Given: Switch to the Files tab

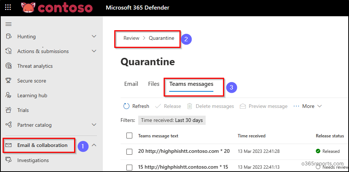Looking at the screenshot, I should pyautogui.click(x=154, y=84).
